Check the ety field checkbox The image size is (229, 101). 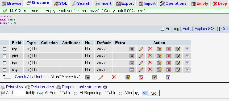5,70
